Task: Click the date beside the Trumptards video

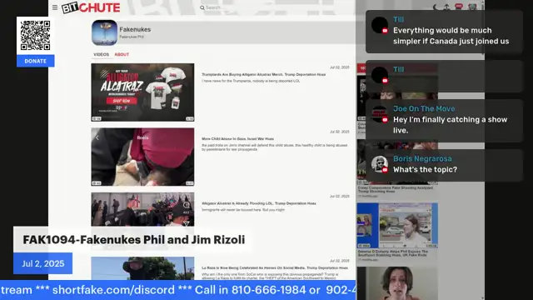Action: pos(340,67)
